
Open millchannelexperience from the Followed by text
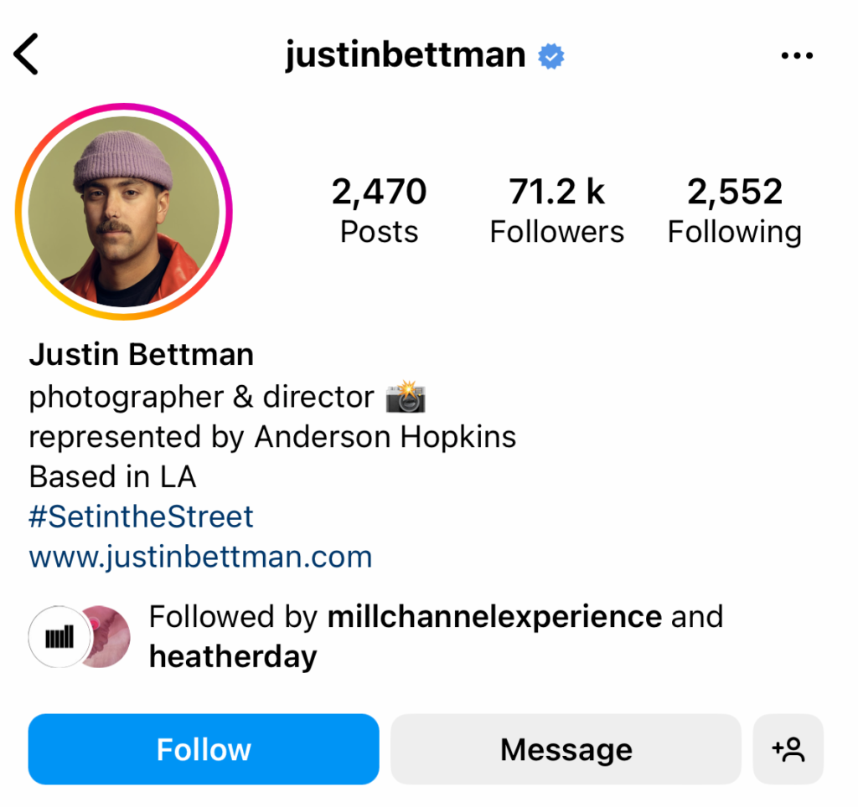pyautogui.click(x=494, y=617)
